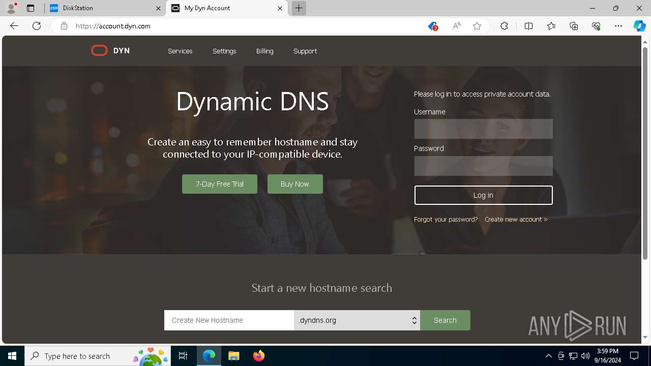651x366 pixels.
Task: View site information lock icon
Action: (64, 26)
